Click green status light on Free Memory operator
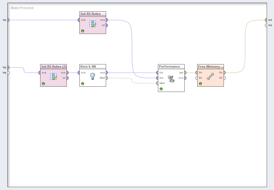Image resolution: width=274 pixels, height=190 pixels. (200, 84)
